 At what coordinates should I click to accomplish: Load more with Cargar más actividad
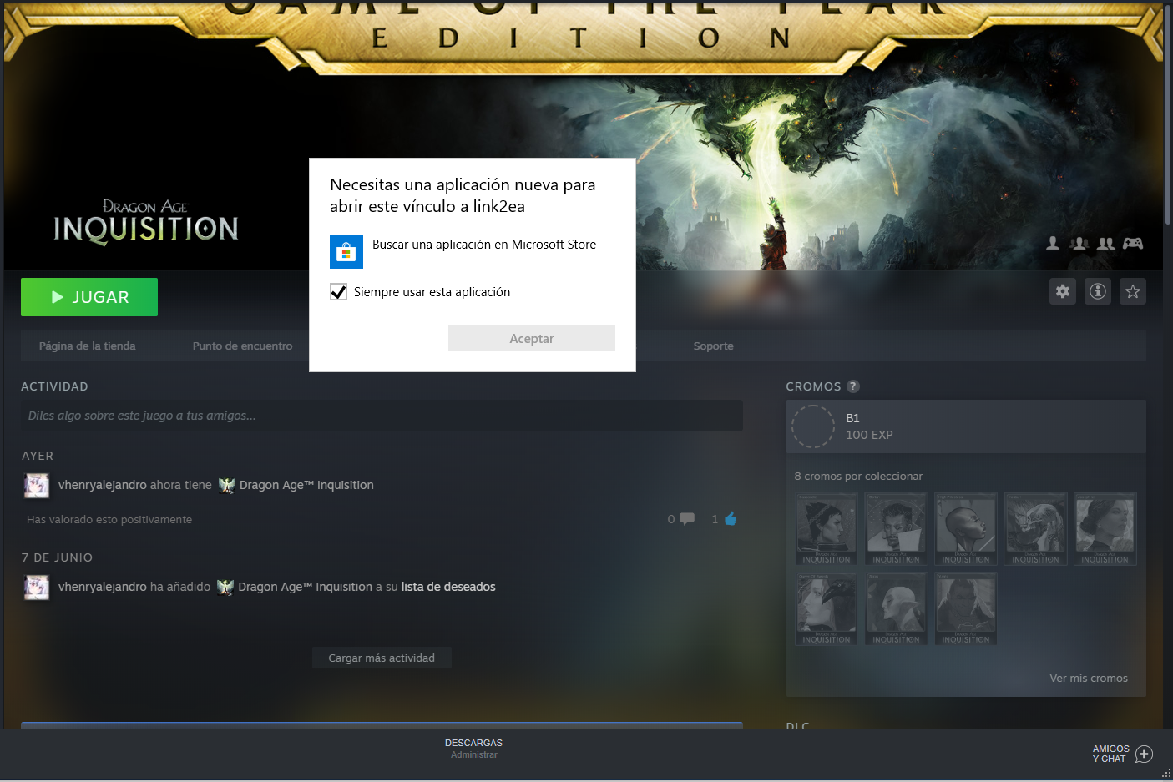pyautogui.click(x=382, y=658)
